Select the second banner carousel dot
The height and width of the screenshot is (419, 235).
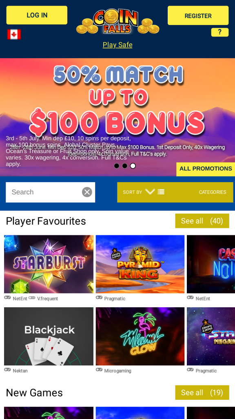[x=125, y=166]
